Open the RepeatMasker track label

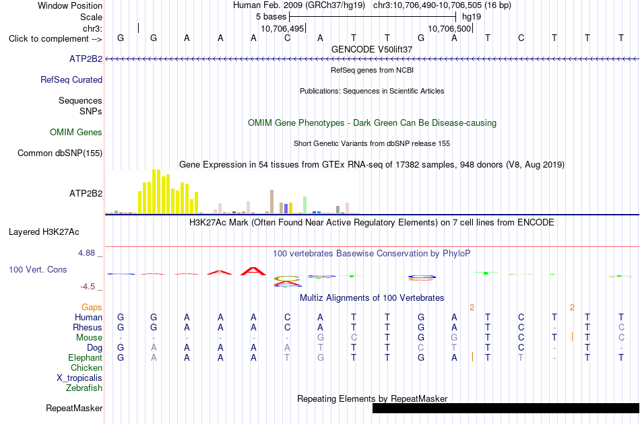[74, 408]
